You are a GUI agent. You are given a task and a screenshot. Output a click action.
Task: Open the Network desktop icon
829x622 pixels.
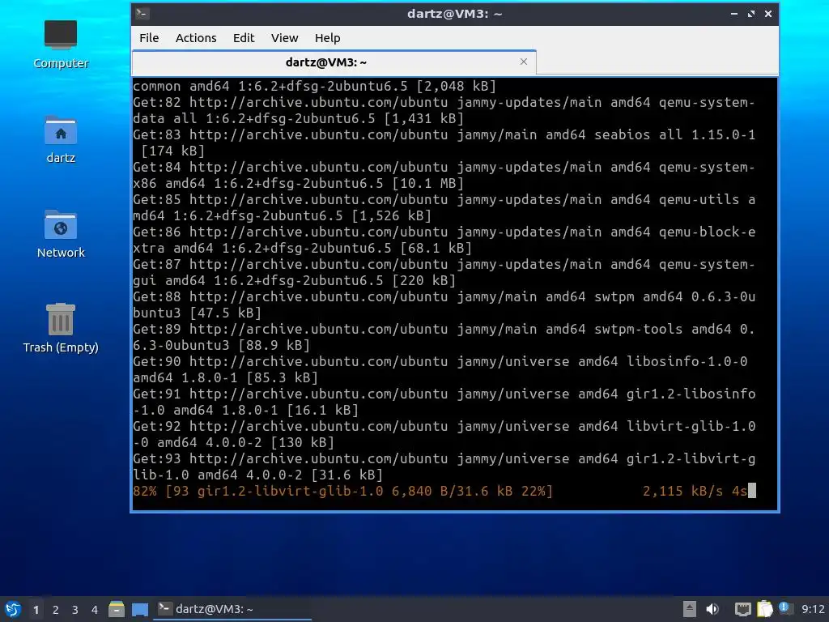pyautogui.click(x=60, y=234)
